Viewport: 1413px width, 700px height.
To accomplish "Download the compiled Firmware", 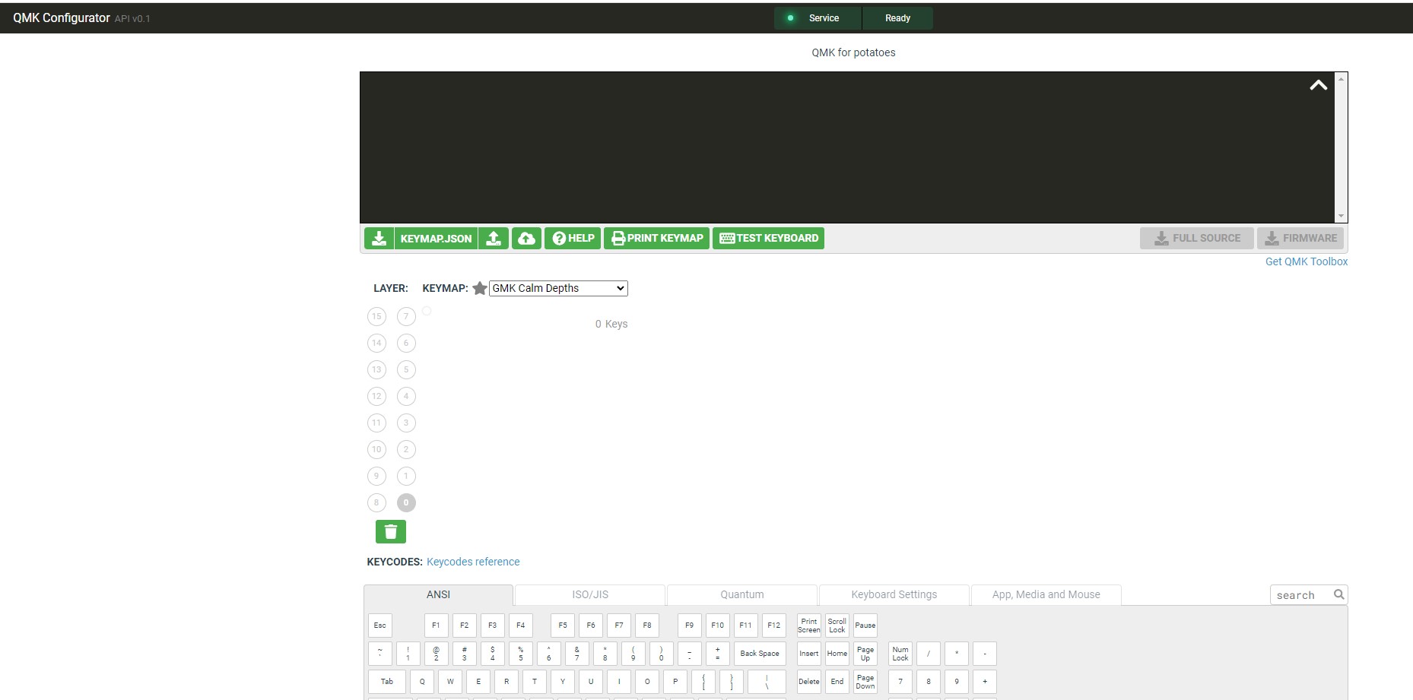I will coord(1300,238).
